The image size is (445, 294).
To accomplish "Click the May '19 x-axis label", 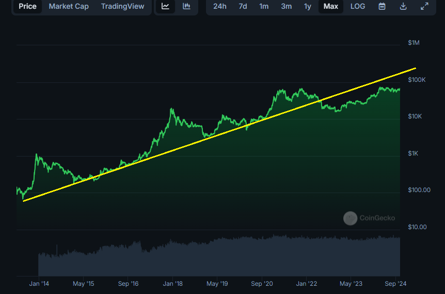I will click(x=217, y=284).
